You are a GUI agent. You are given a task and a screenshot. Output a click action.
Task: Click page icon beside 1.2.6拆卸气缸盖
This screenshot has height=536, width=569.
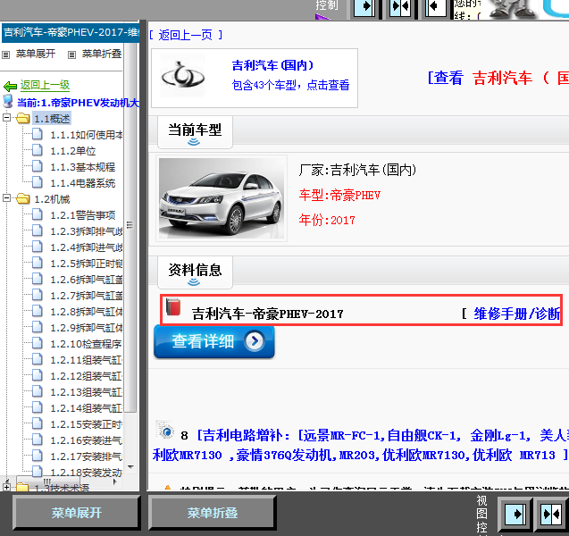click(37, 279)
